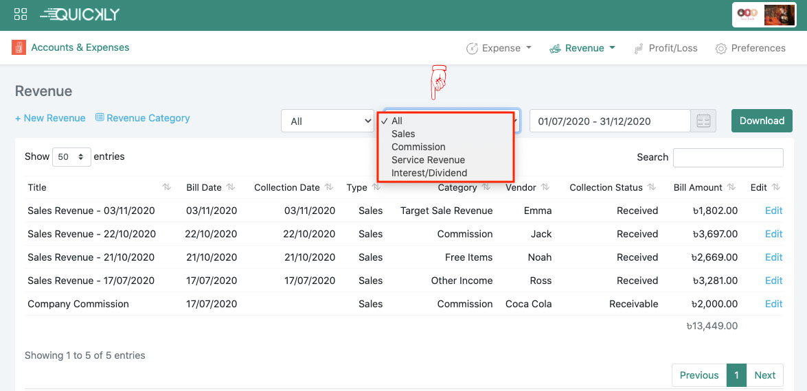
Task: Click the Quickly logo
Action: (x=80, y=14)
